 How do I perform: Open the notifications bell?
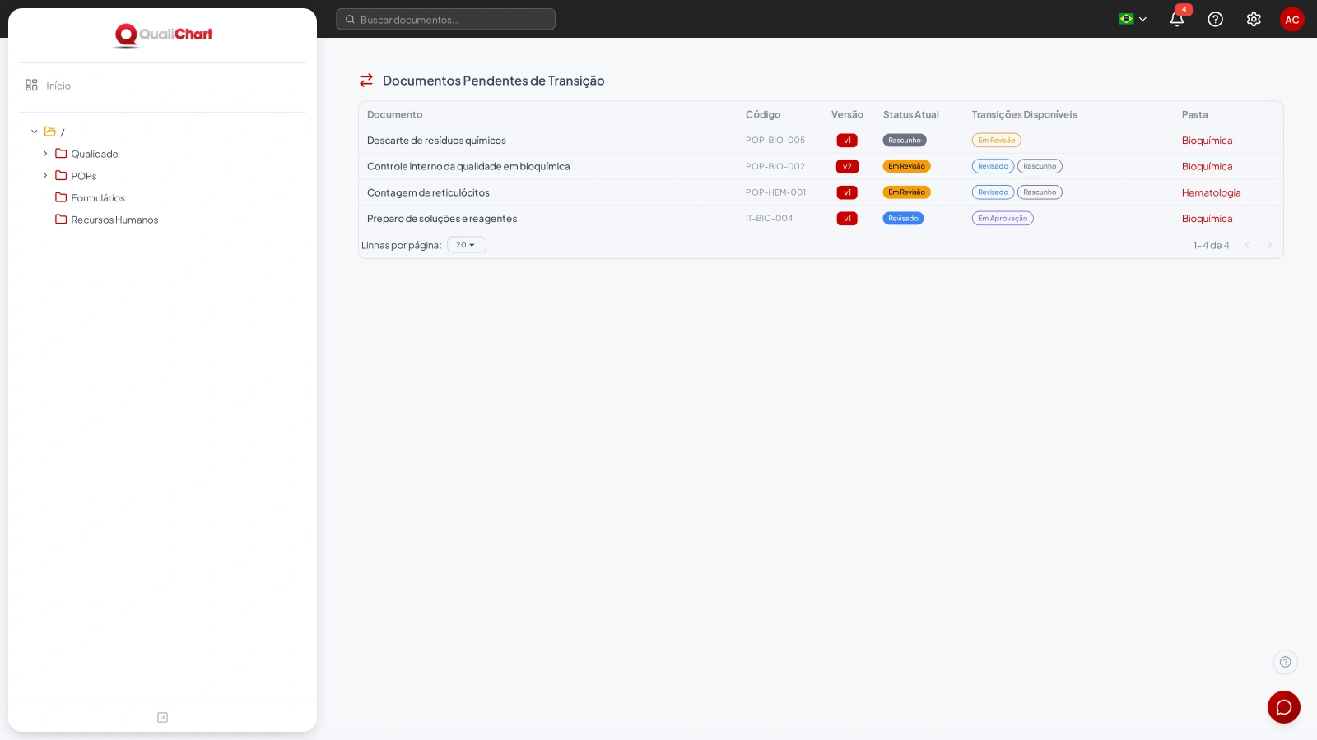[1177, 19]
